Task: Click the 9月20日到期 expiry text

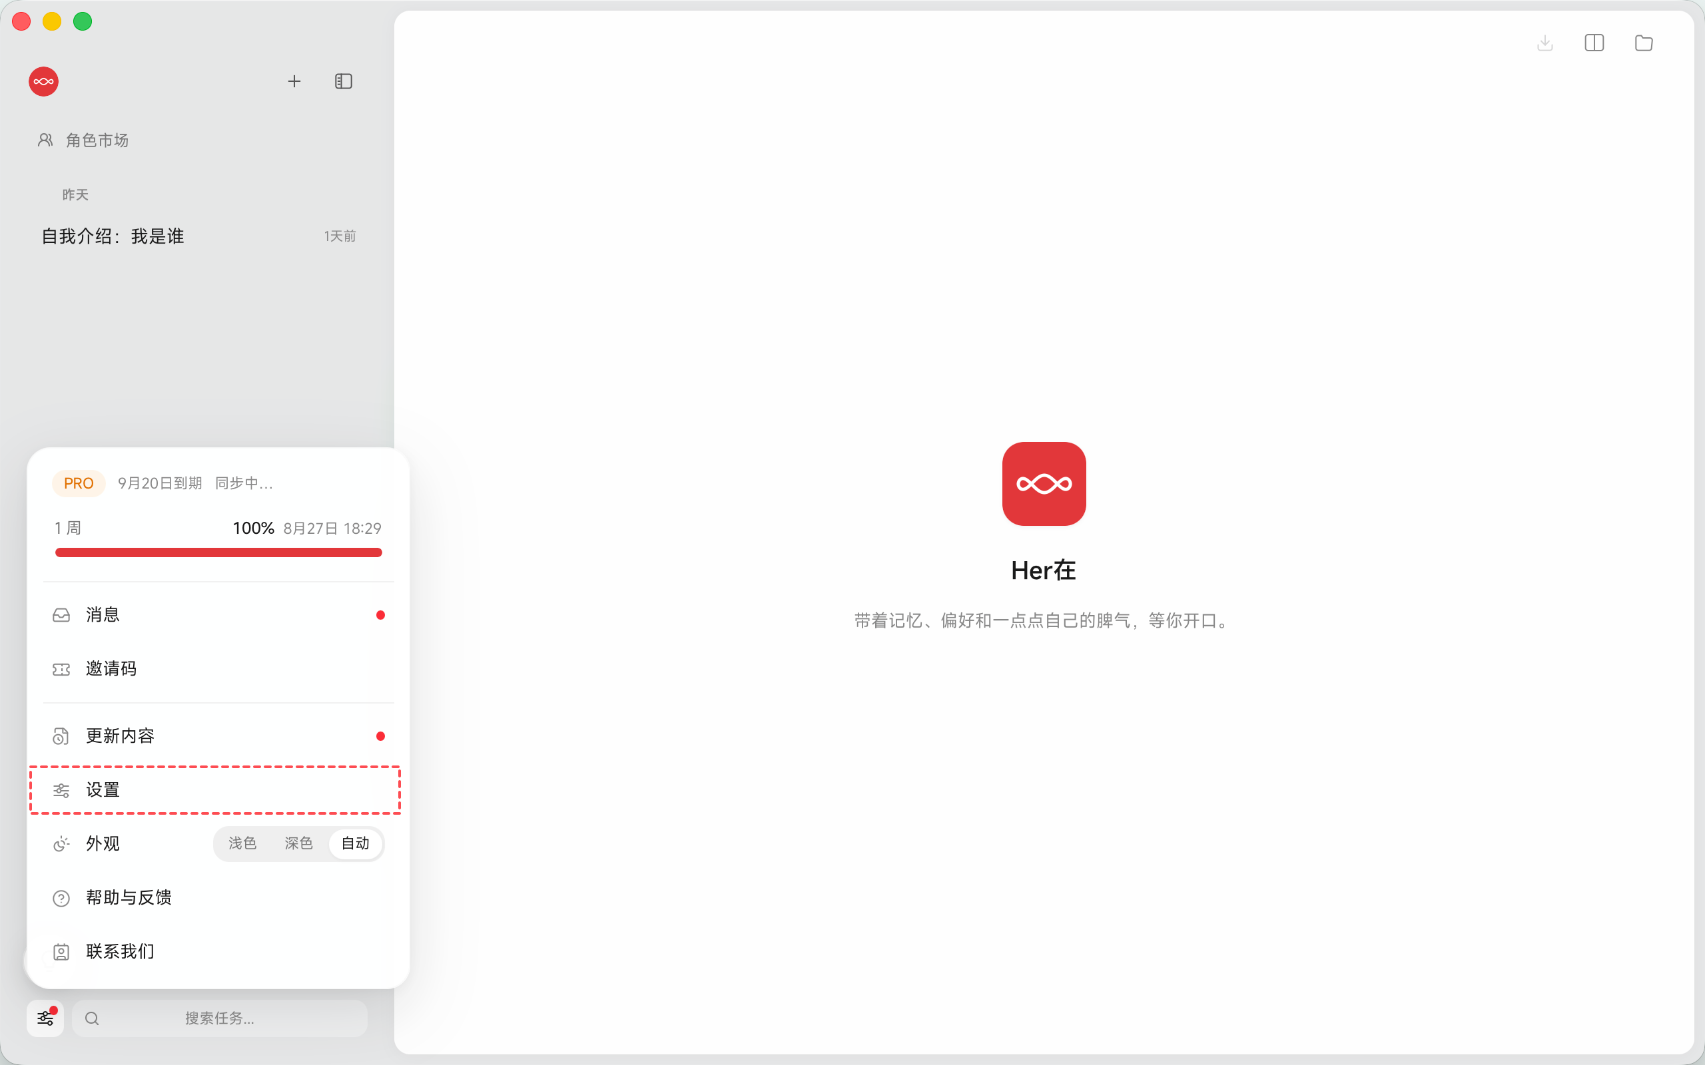Action: pos(160,483)
